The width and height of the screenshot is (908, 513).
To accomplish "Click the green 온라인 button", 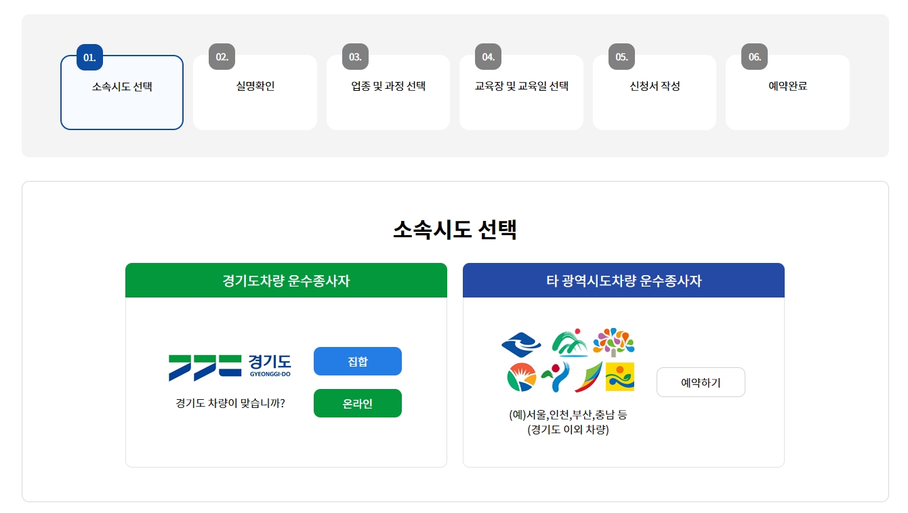I will (x=357, y=403).
